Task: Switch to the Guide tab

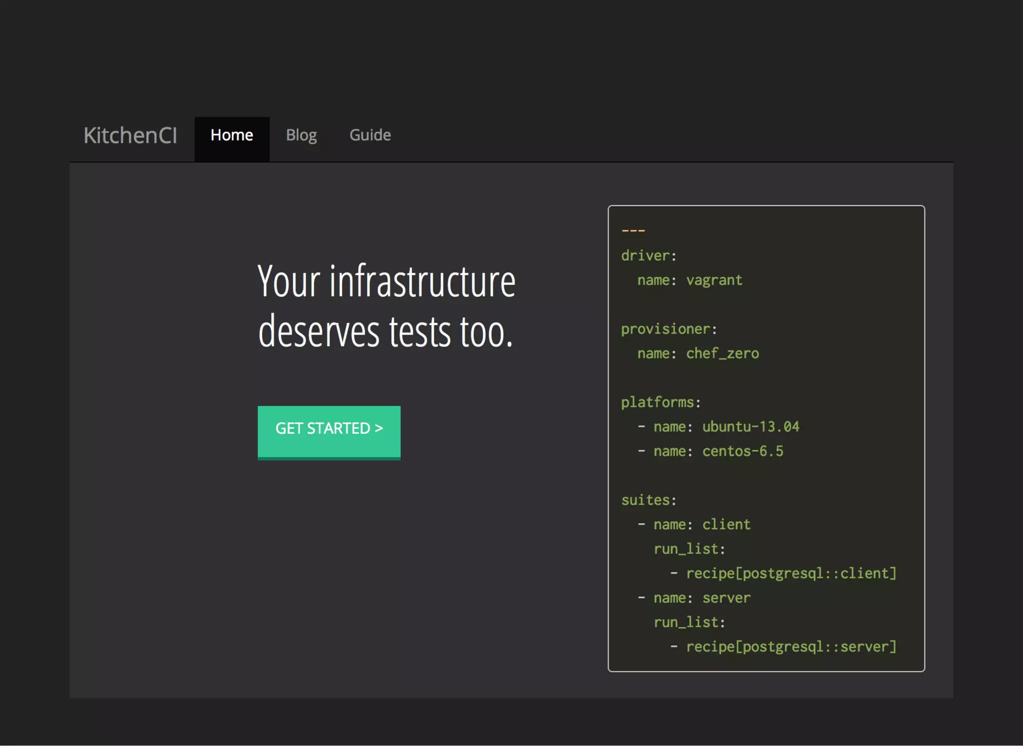Action: click(x=370, y=135)
